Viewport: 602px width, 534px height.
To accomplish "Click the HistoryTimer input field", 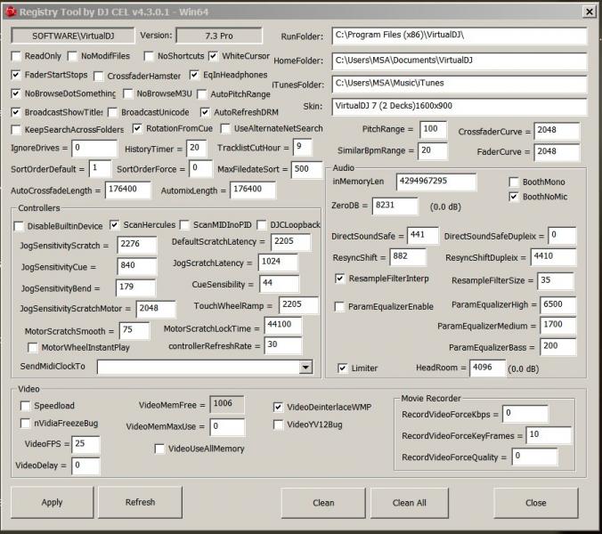I will coord(197,149).
